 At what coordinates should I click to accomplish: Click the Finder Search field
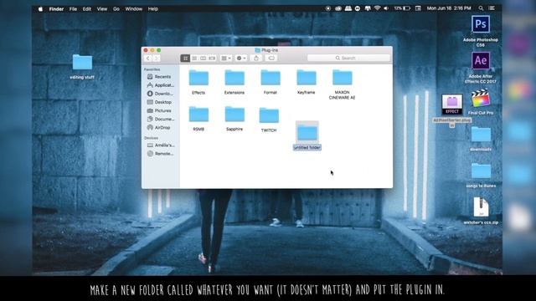click(x=348, y=58)
